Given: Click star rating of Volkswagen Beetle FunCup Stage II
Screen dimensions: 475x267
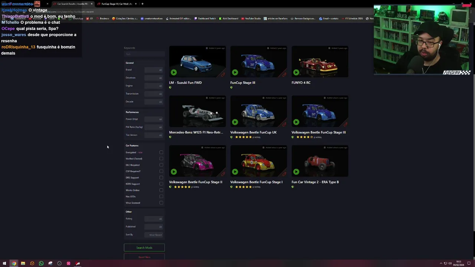Looking at the screenshot, I should click(182, 187).
